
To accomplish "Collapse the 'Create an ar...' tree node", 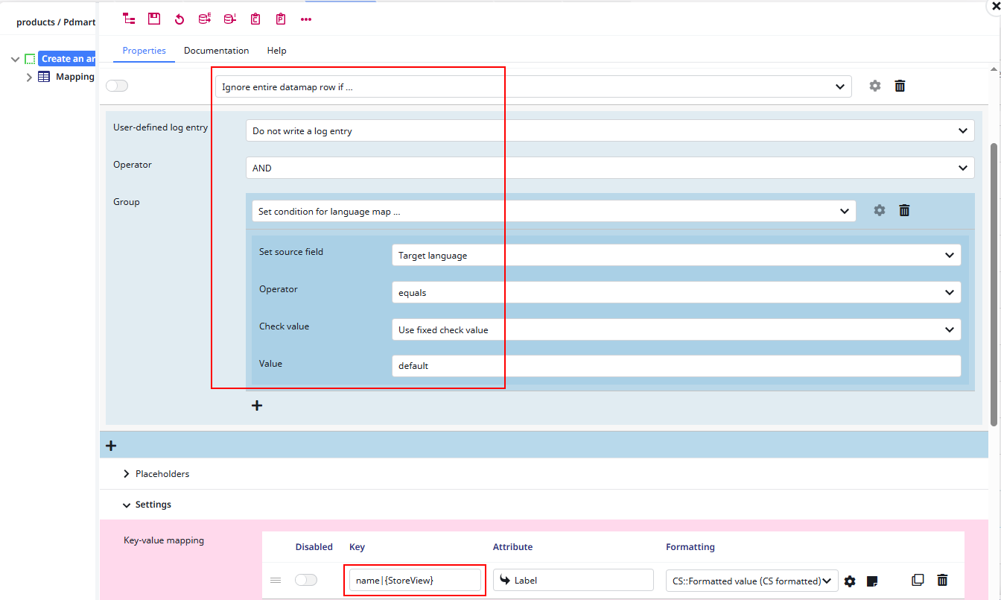I will pos(15,59).
